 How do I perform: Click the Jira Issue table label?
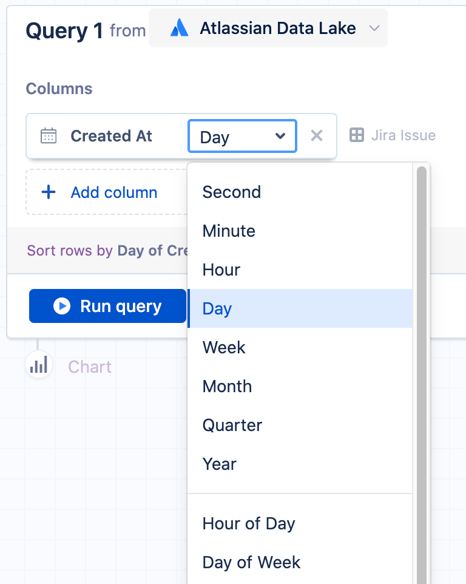[404, 135]
